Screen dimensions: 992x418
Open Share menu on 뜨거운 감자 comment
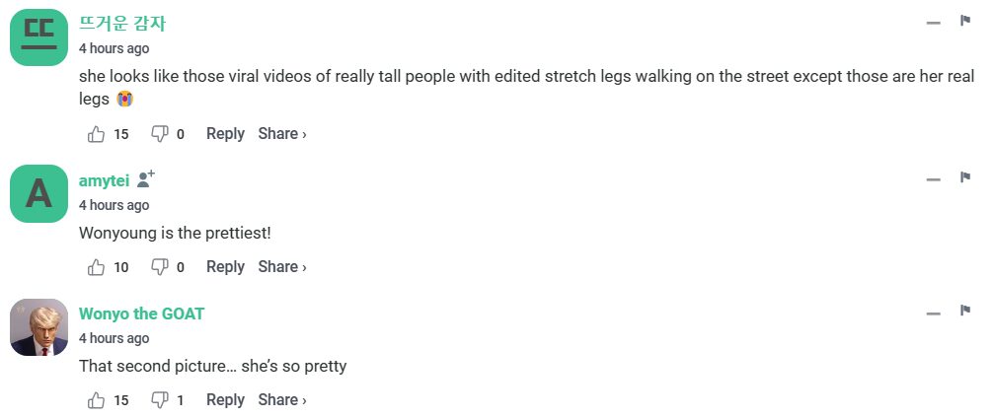(282, 134)
